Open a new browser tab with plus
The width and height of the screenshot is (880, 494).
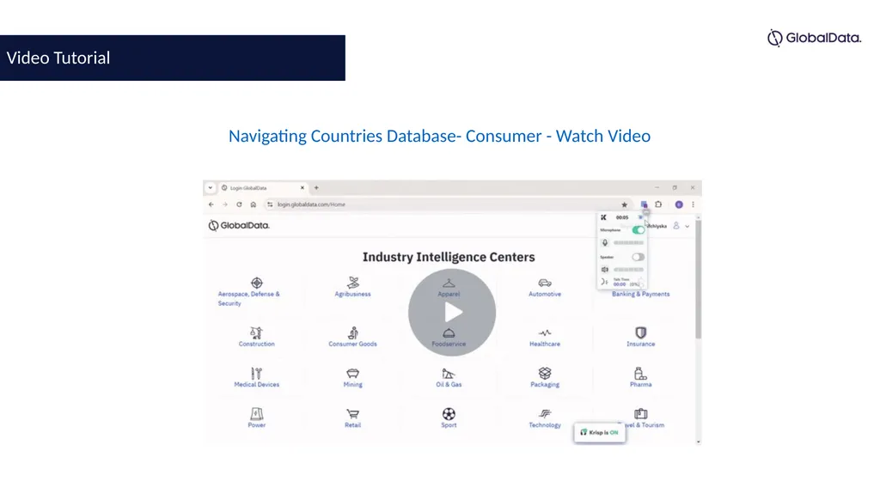316,188
